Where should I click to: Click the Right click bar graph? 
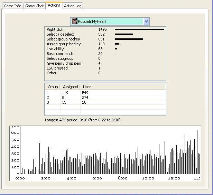click(139, 29)
